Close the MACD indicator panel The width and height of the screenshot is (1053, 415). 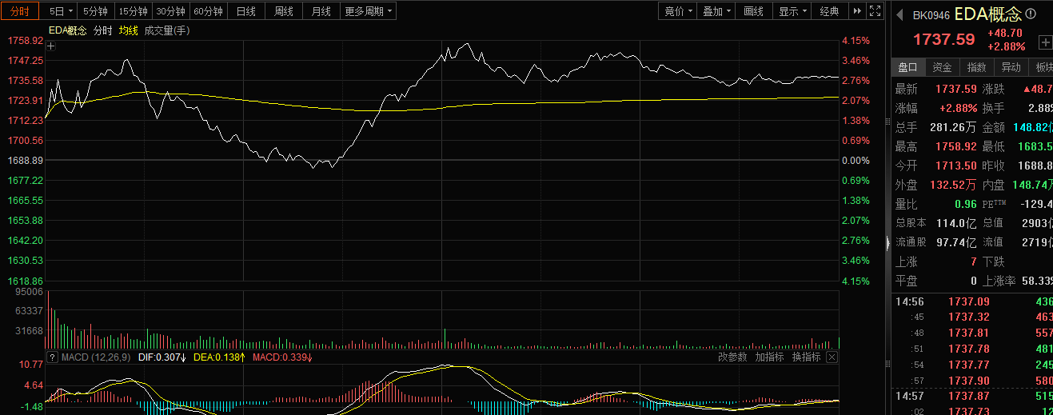[x=832, y=357]
